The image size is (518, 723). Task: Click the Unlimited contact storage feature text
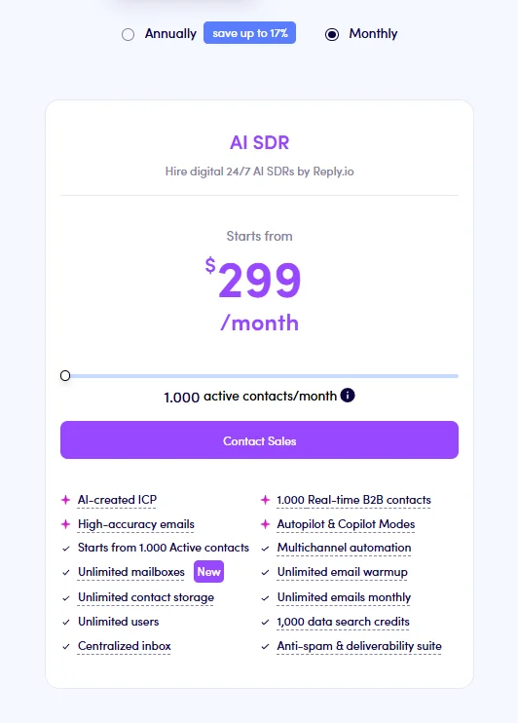click(146, 597)
